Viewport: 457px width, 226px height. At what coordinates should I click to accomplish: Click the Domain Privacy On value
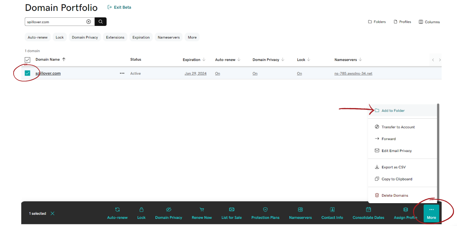pyautogui.click(x=255, y=73)
